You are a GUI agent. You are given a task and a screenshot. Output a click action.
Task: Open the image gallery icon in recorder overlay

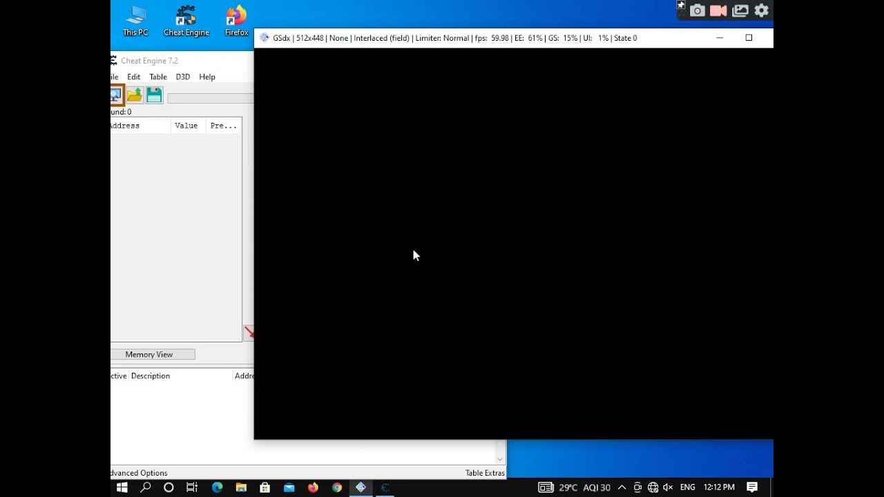tap(740, 10)
